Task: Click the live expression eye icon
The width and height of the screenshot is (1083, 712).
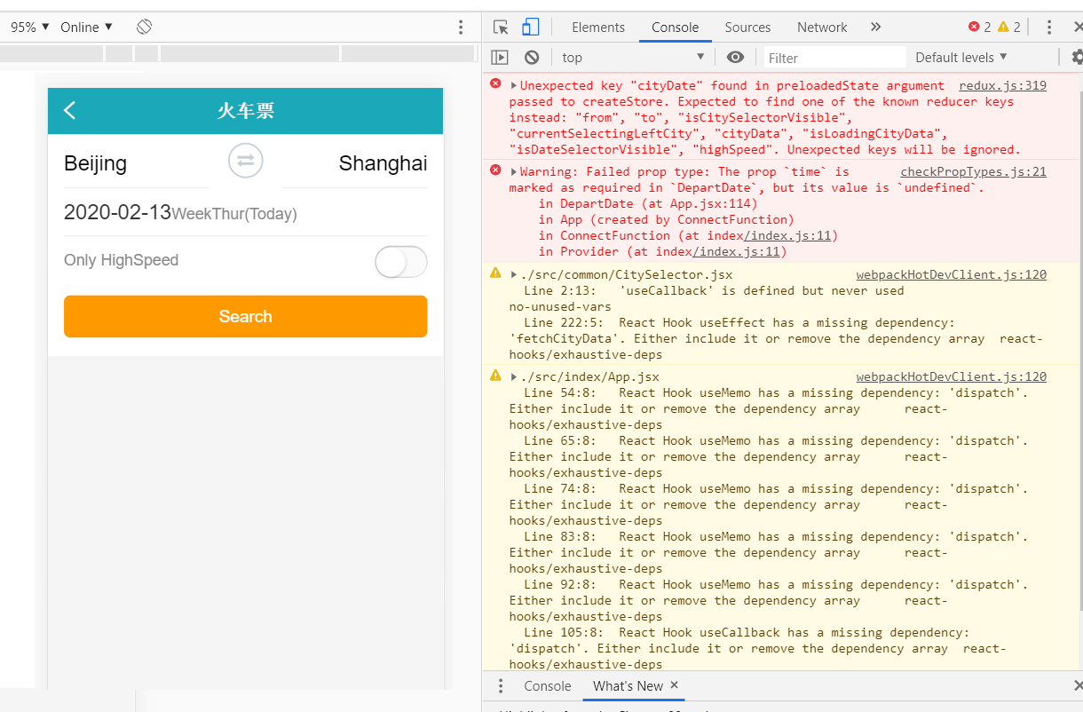Action: [735, 57]
